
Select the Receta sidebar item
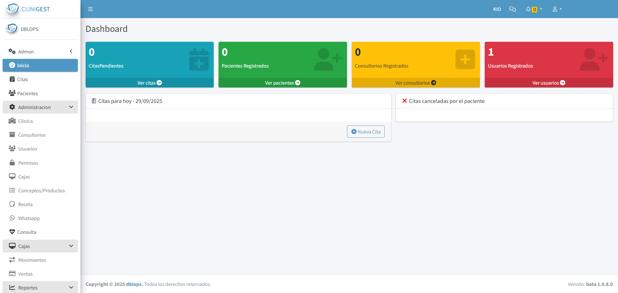[x=25, y=205]
